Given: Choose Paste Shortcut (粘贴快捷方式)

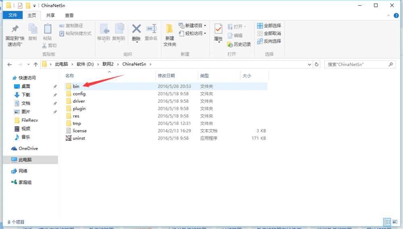Looking at the screenshot, I should [75, 34].
